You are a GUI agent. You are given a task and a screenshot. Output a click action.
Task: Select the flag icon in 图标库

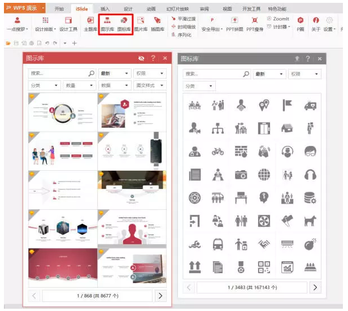[x=287, y=105]
